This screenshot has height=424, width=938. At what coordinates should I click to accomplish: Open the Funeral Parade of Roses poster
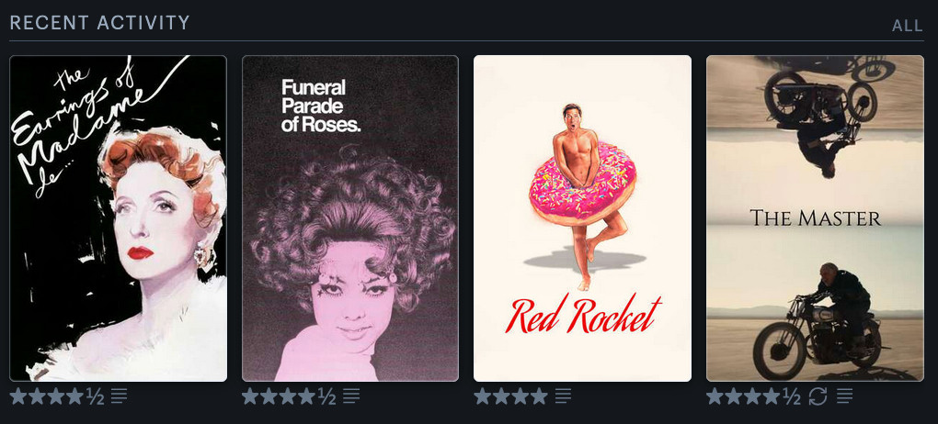[350, 218]
